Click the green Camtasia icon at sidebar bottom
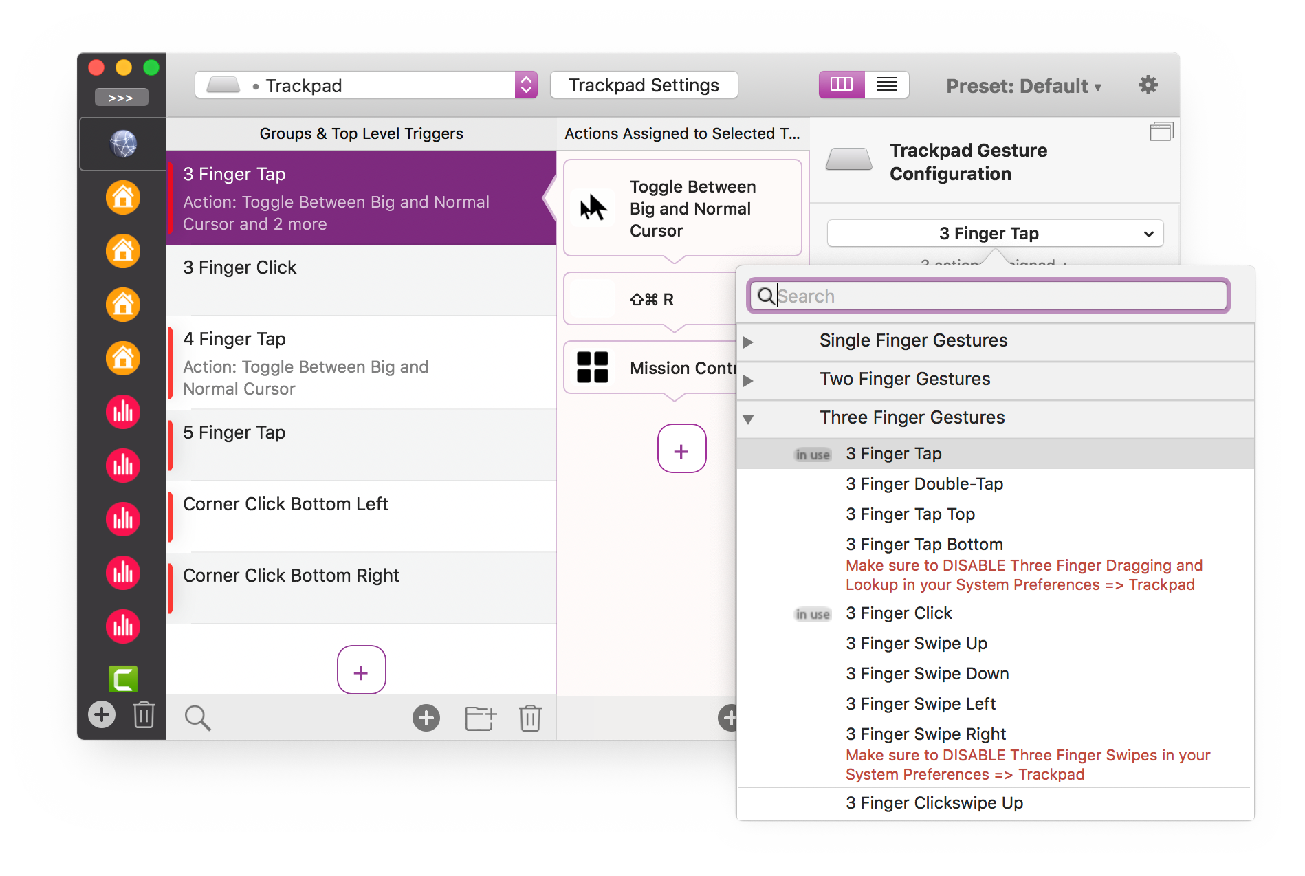The height and width of the screenshot is (876, 1305). [122, 679]
